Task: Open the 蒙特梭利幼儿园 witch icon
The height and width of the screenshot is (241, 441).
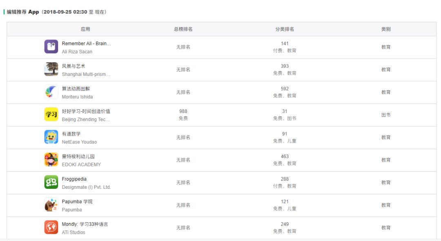Action: coord(51,160)
